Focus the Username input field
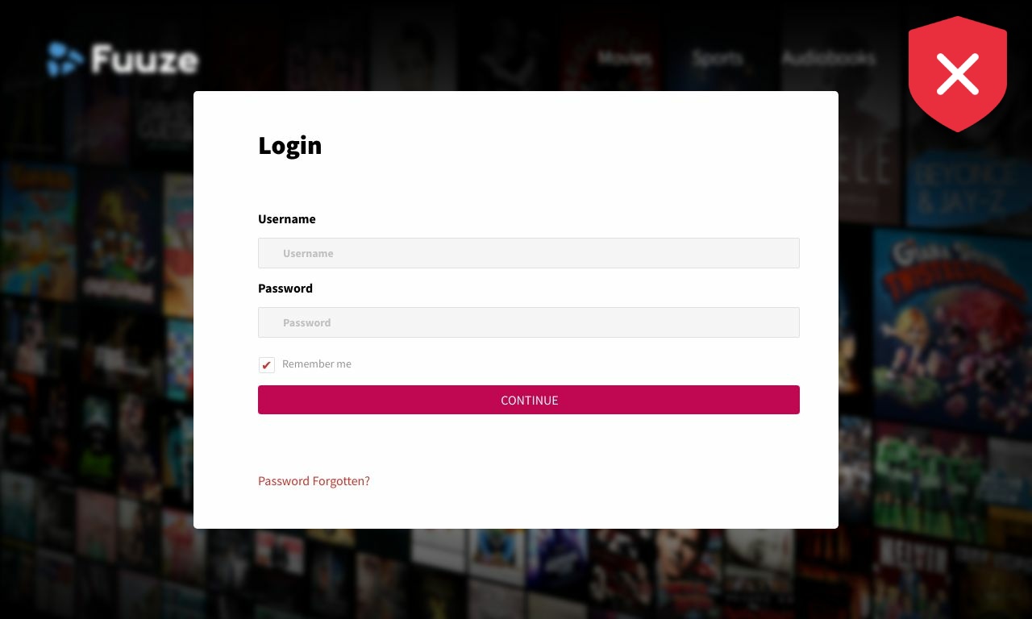Image resolution: width=1032 pixels, height=619 pixels. pos(529,253)
